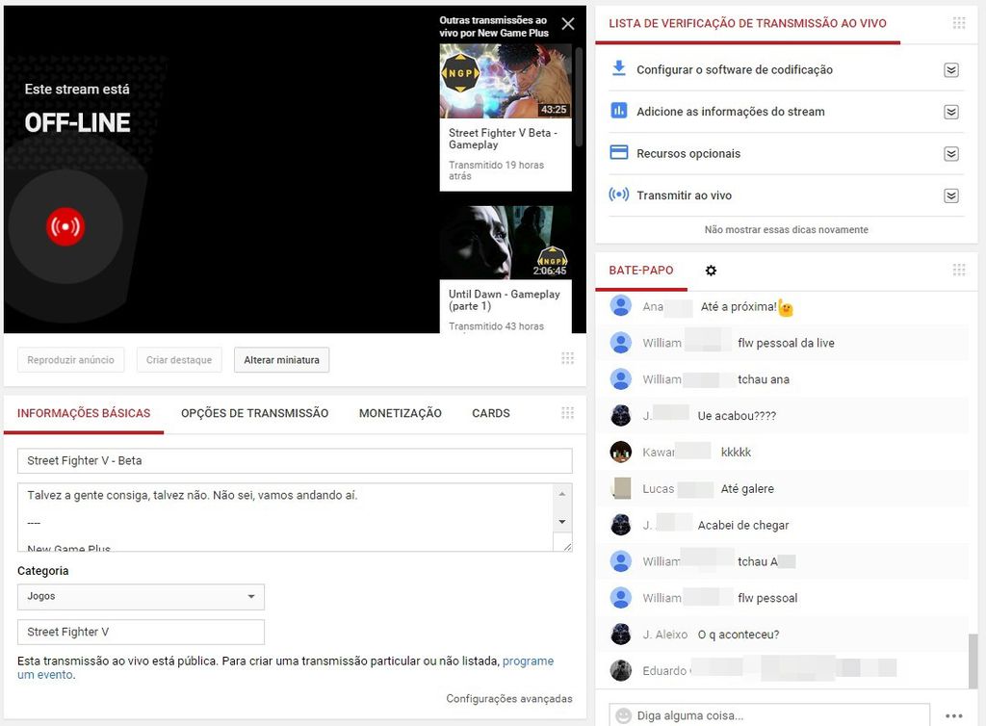Click description scroll up arrow
The image size is (986, 726).
[x=562, y=494]
